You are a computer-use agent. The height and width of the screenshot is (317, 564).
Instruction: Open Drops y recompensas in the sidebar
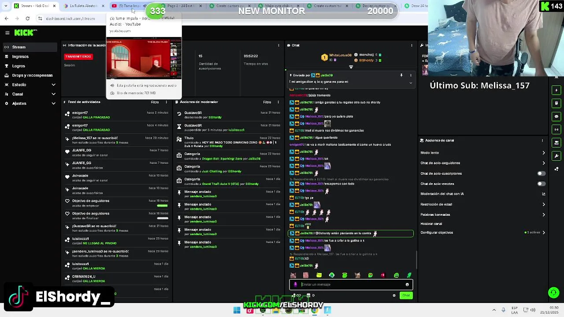(x=29, y=75)
